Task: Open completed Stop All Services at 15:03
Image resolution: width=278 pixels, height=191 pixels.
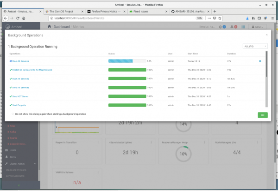Action: tap(20, 88)
